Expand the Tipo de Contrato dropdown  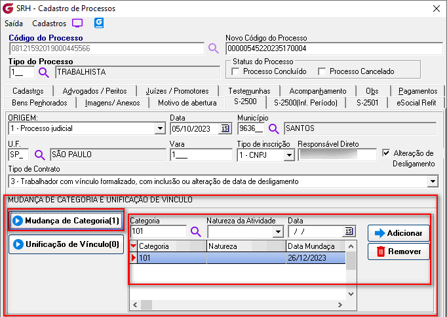tap(433, 181)
